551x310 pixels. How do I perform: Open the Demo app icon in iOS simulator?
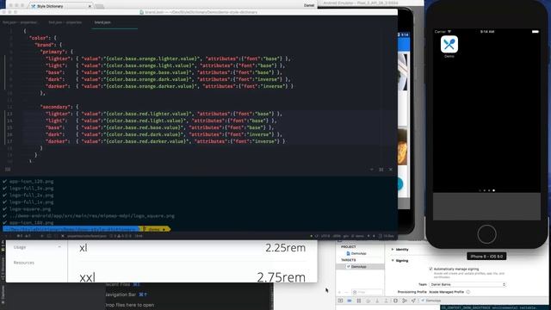[x=449, y=44]
